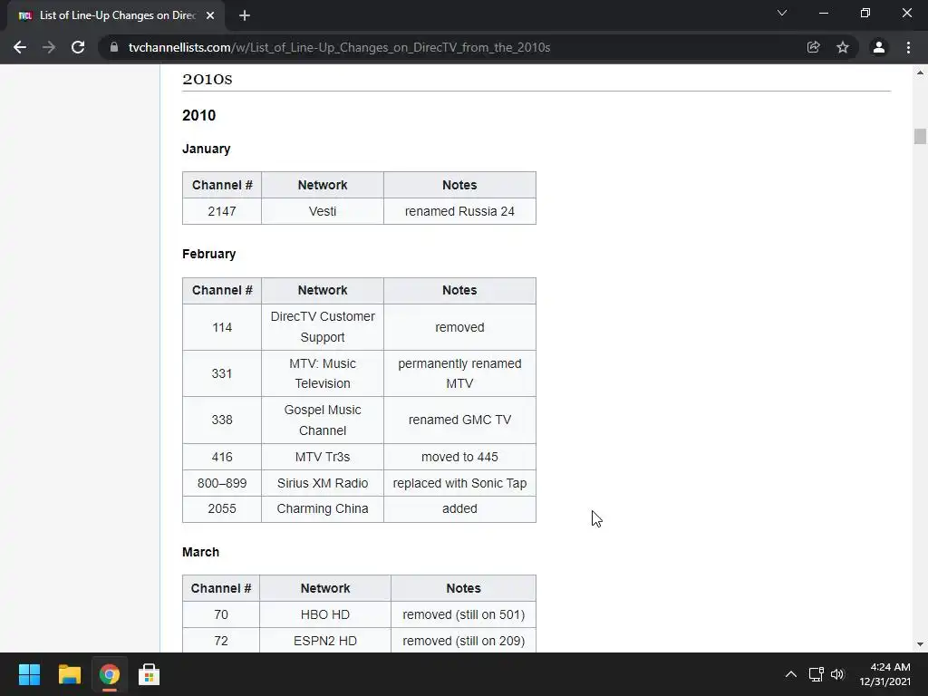Click the 'MTV Tr3s' network cell

[323, 457]
